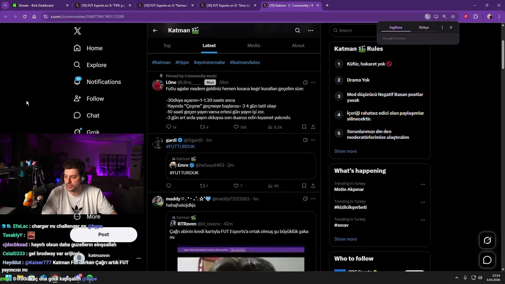Viewport: 505px width, 284px height.
Task: Select Türkçe in Google Translate popup
Action: (x=424, y=28)
